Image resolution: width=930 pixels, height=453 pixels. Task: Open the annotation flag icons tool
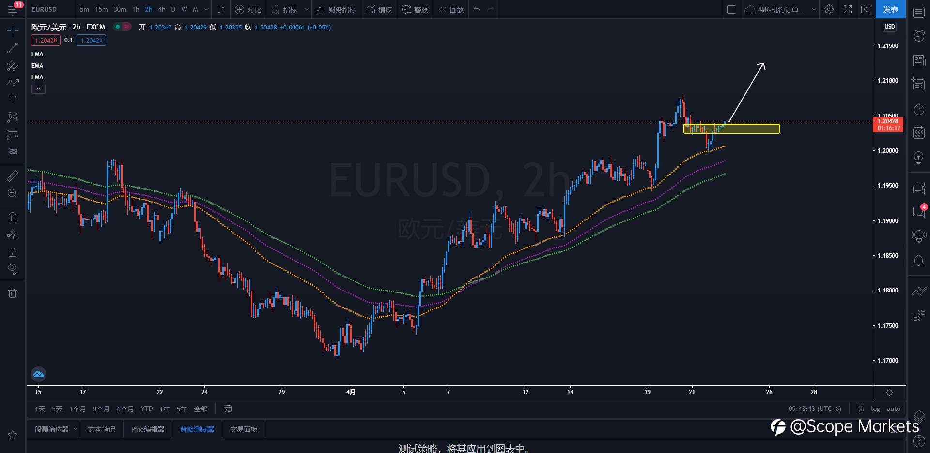pos(13,152)
